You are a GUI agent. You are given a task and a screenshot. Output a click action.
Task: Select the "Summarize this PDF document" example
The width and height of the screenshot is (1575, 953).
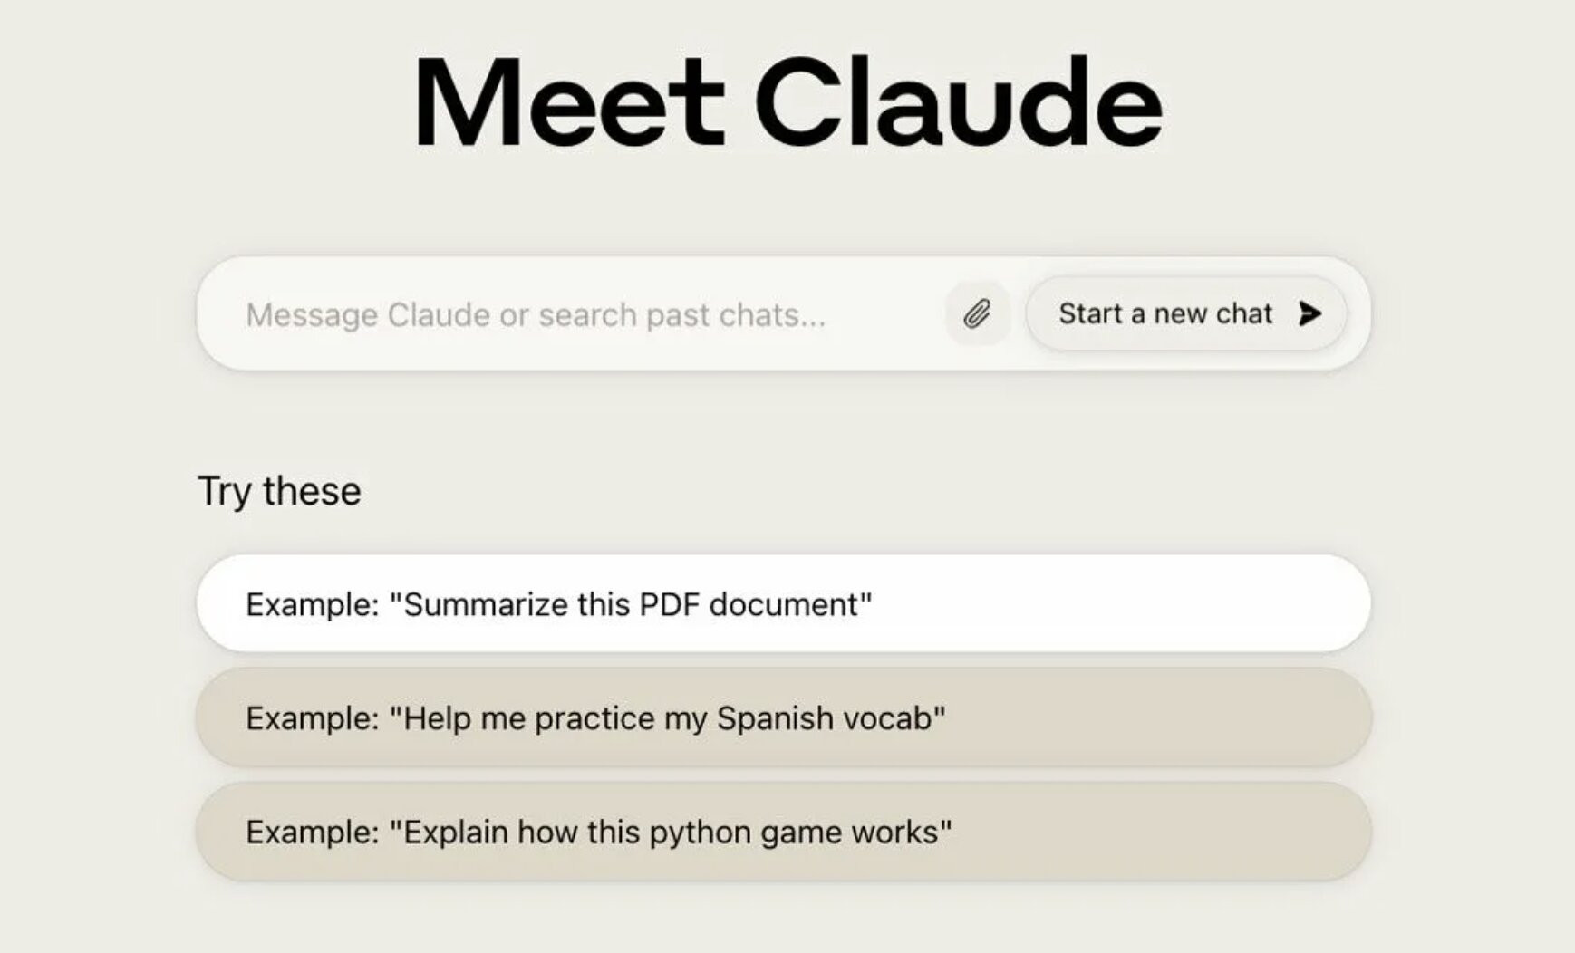click(x=783, y=604)
